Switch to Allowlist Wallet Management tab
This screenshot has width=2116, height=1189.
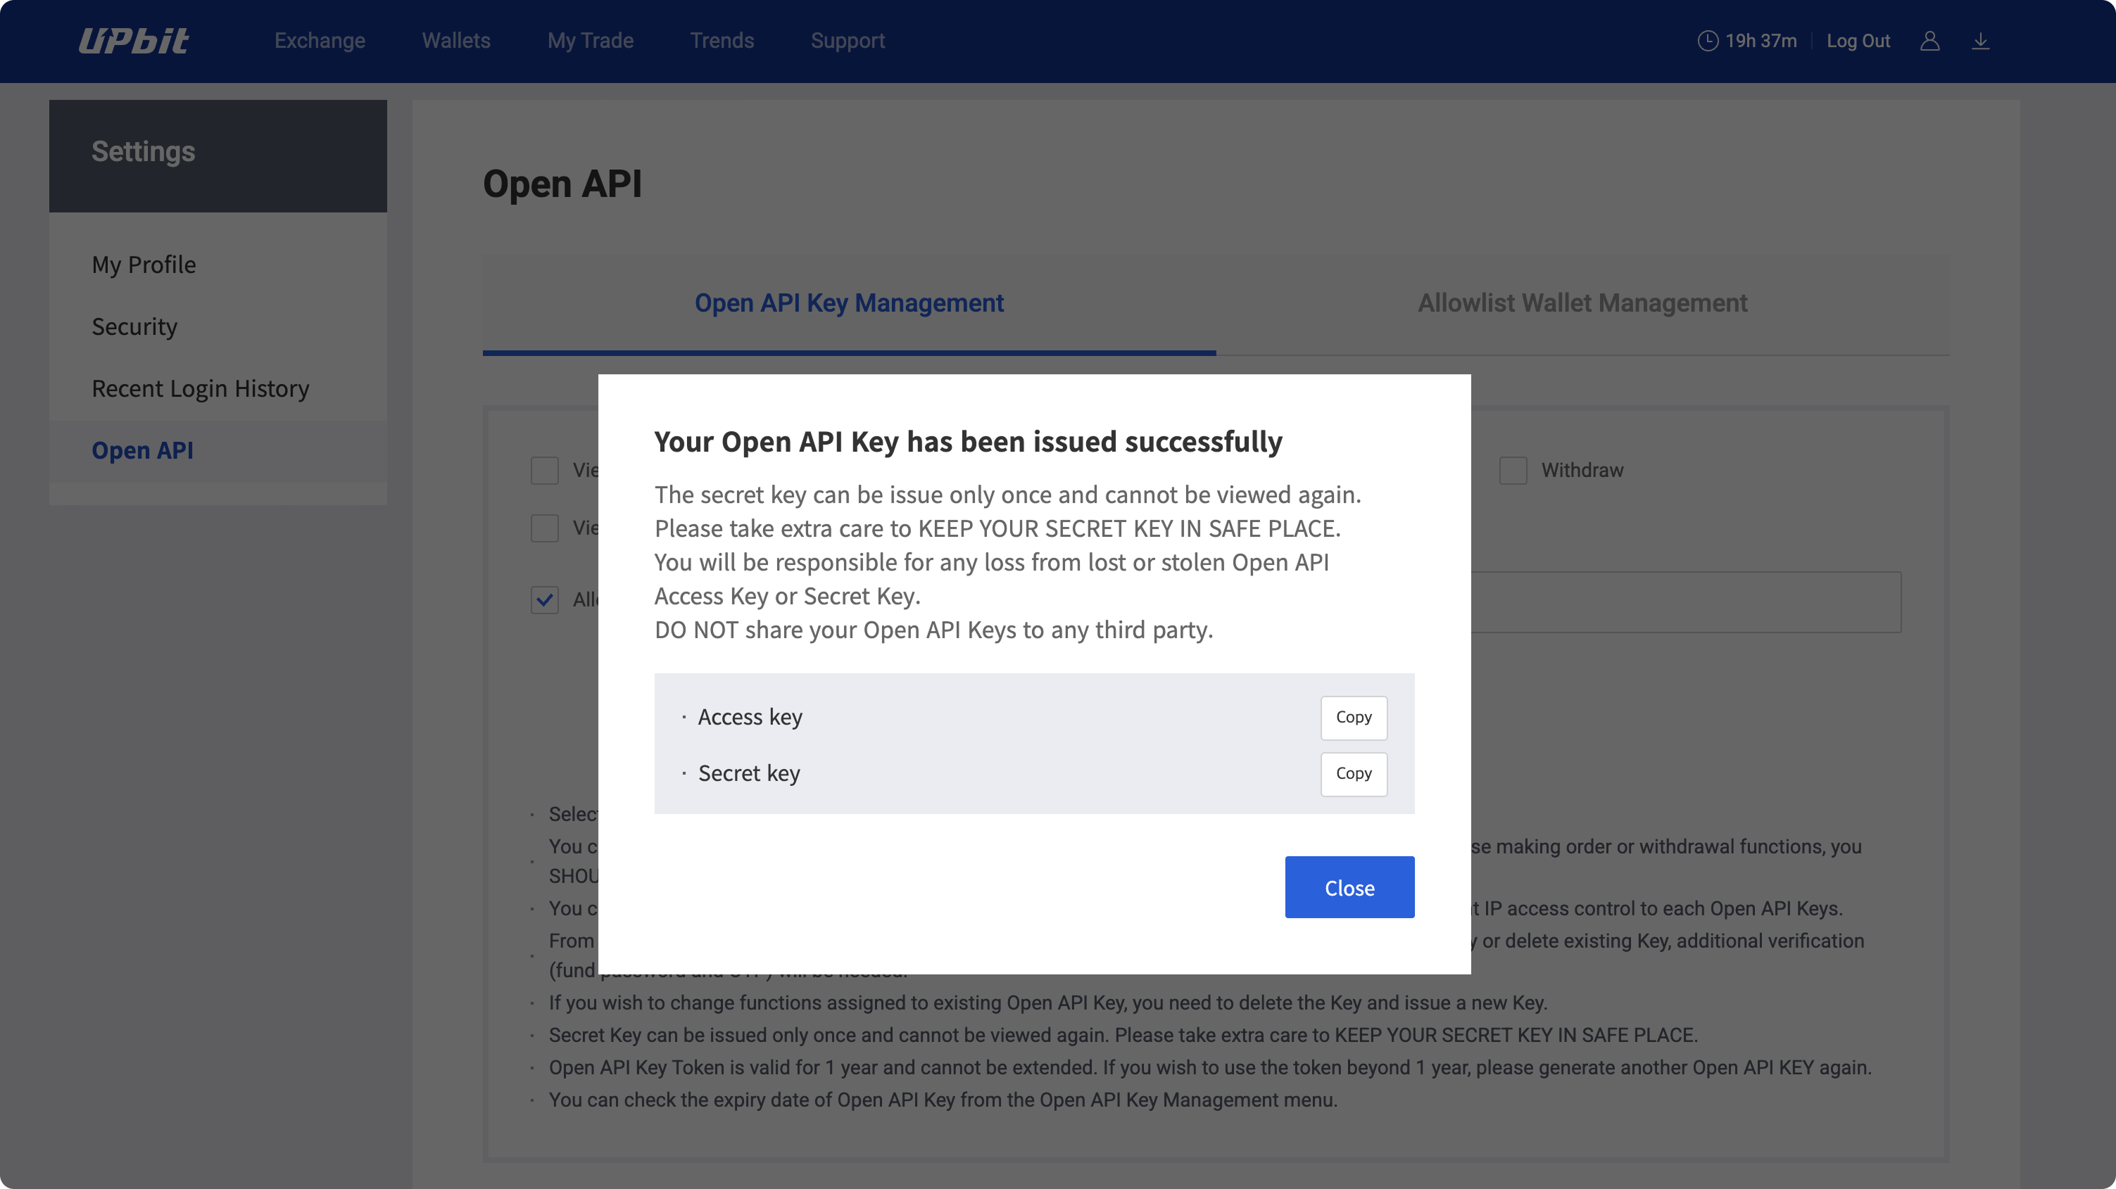pyautogui.click(x=1582, y=303)
